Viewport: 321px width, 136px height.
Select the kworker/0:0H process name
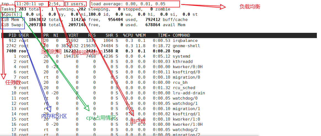[187, 67]
